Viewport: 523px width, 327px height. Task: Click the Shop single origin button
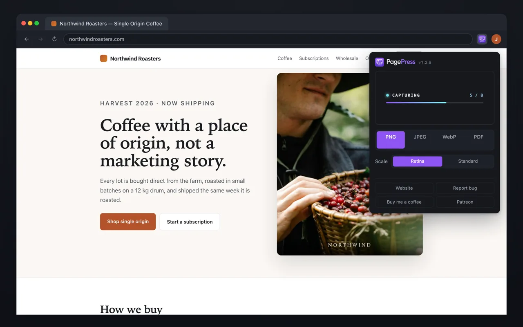pos(128,222)
